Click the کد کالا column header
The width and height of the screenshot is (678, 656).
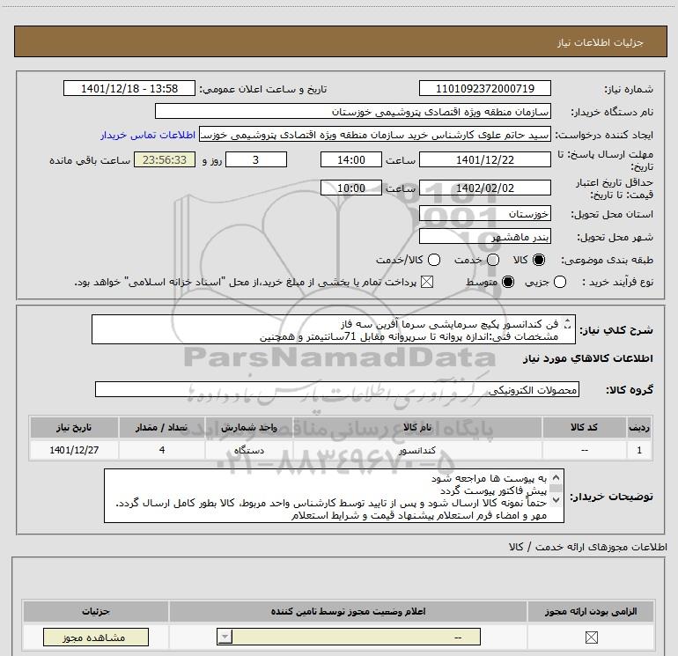click(x=584, y=427)
